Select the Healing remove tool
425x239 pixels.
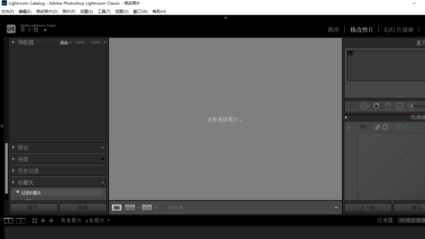[x=365, y=106]
